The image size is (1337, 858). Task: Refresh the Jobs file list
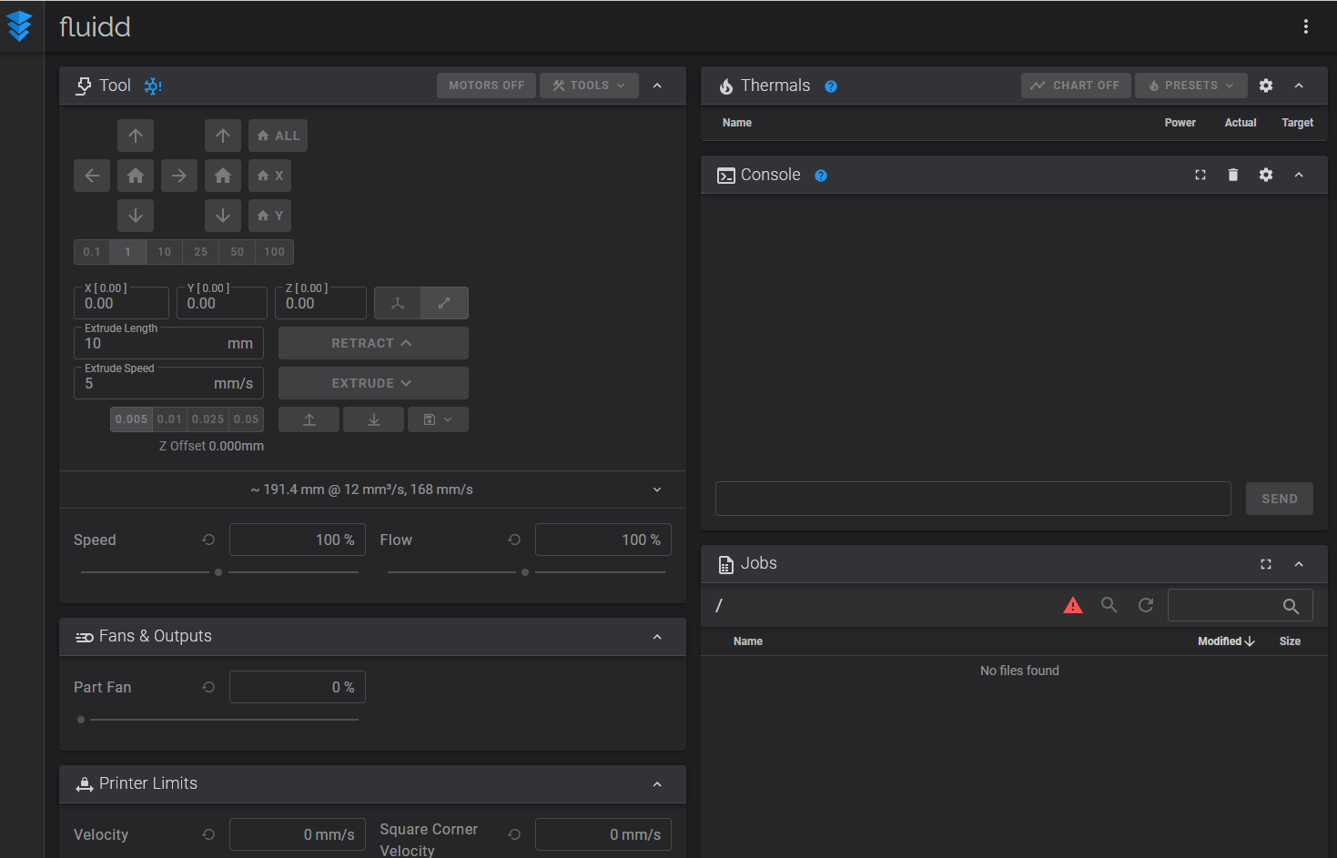click(1146, 604)
